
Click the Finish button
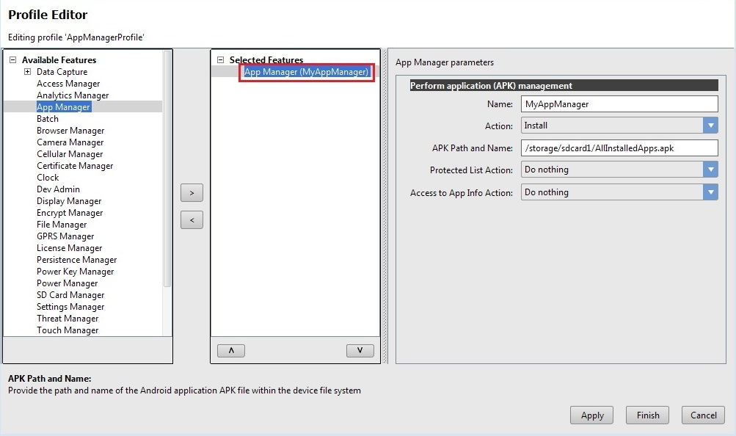648,415
